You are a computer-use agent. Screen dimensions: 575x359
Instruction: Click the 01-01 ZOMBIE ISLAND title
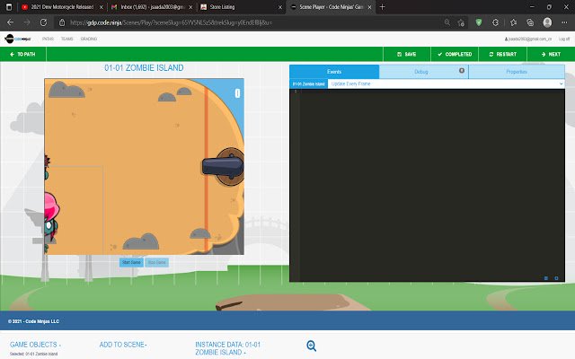[x=144, y=68]
